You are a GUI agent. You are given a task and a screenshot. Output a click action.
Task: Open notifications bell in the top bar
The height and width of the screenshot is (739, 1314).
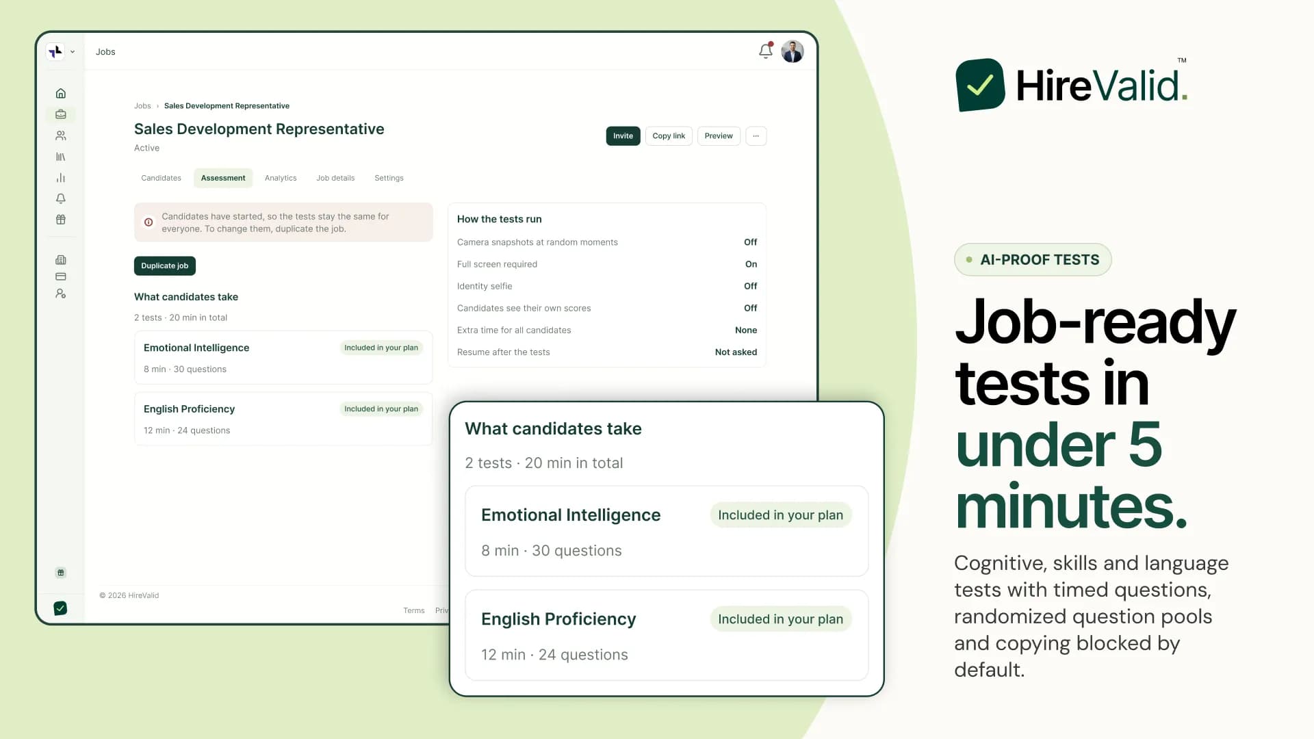766,51
